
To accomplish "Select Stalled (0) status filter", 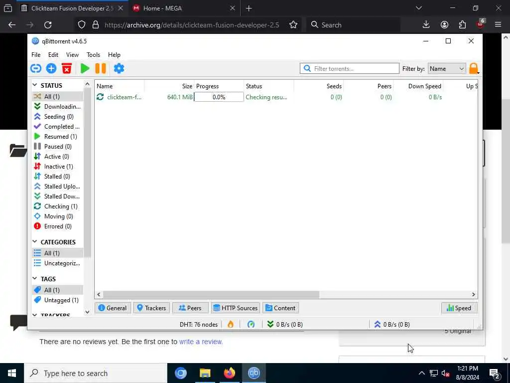I will point(58,176).
